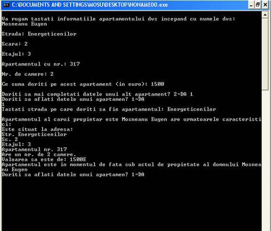Close the NONAME00.exe console window
Screen dimensions: 271x231
(x=265, y=5)
